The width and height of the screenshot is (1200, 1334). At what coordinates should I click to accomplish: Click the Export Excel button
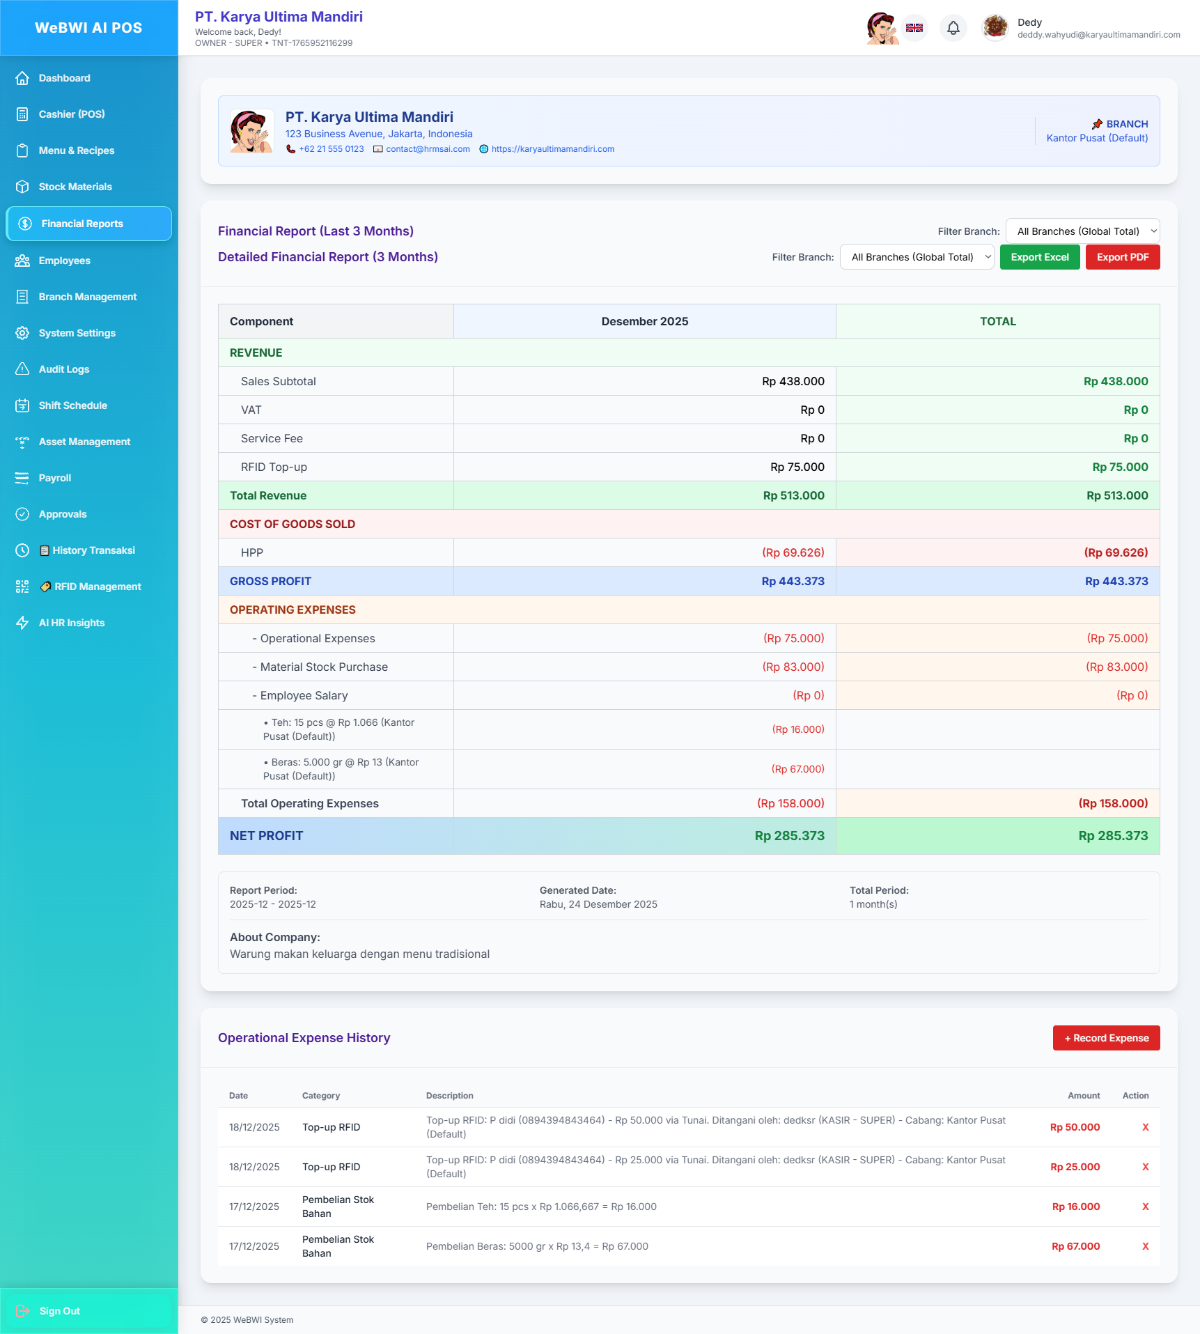1039,257
